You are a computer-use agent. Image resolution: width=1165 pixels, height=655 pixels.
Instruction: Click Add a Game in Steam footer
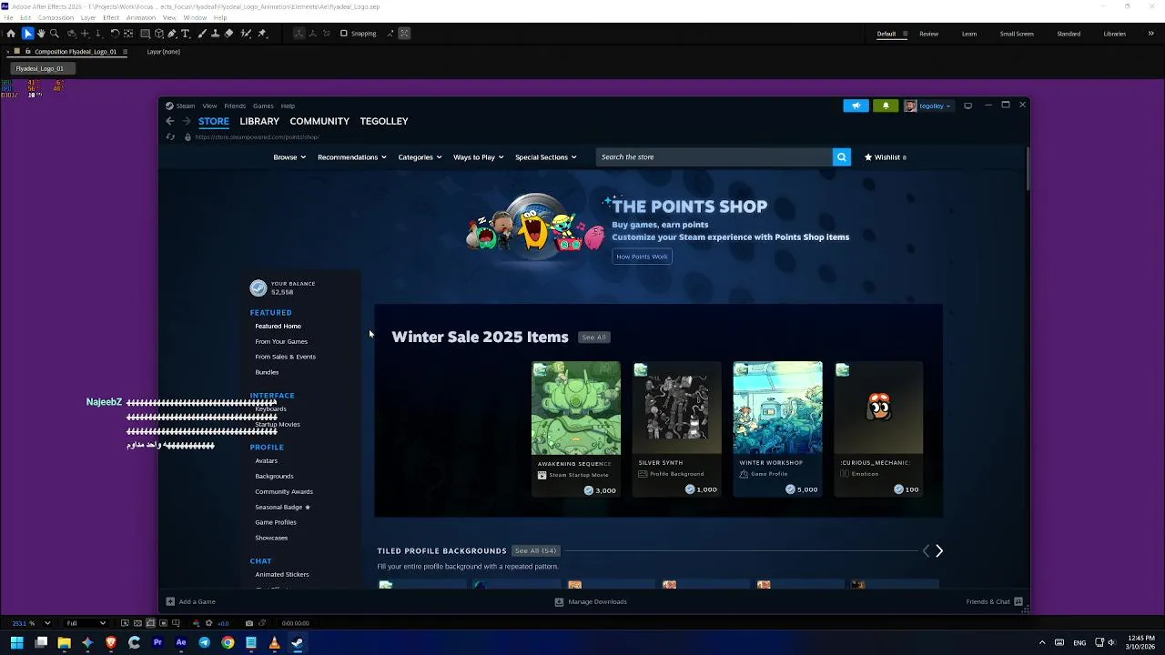coord(190,601)
